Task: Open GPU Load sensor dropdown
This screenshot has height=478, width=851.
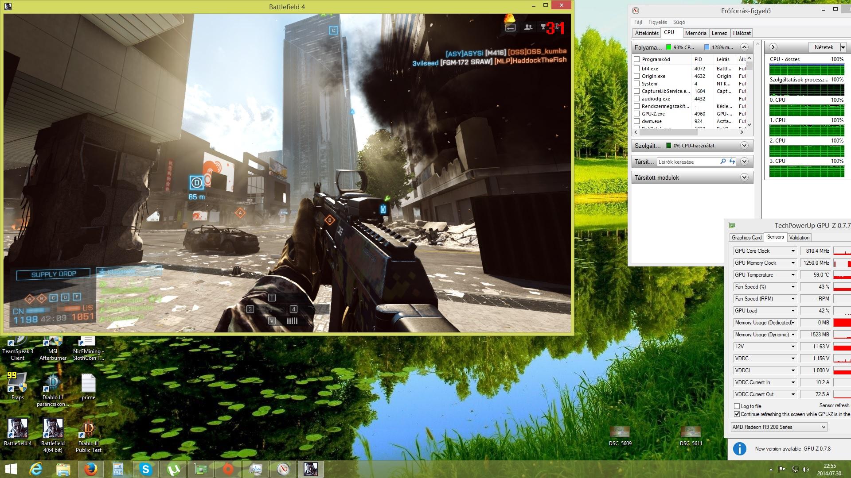Action: pos(793,311)
